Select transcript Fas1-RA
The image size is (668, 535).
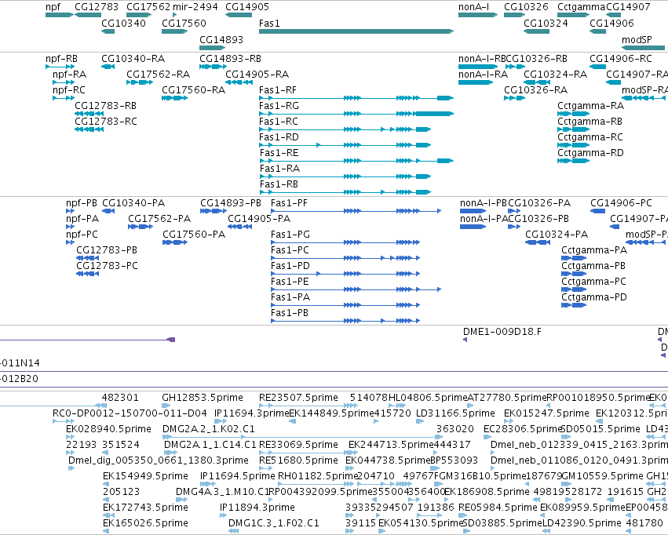coord(345,177)
